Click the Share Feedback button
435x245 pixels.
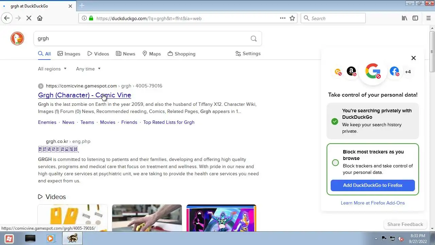coord(405,224)
